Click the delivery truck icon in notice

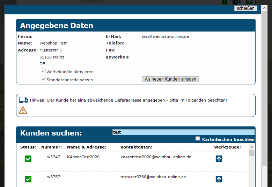click(23, 100)
